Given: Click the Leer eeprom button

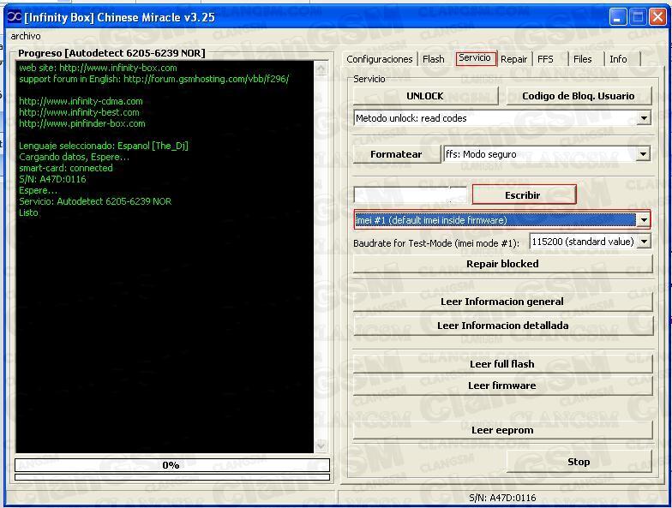Looking at the screenshot, I should [502, 430].
